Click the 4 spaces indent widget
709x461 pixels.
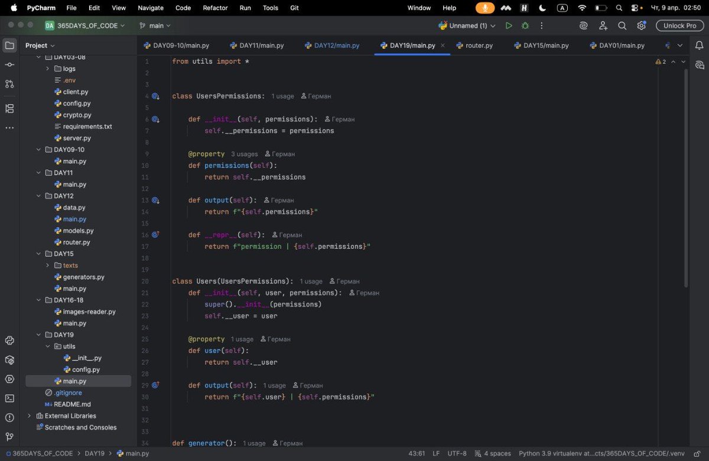492,453
